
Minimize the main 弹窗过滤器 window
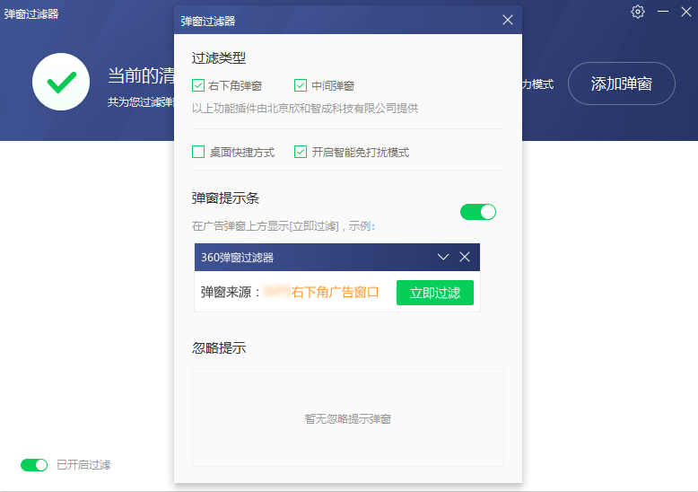coord(663,12)
